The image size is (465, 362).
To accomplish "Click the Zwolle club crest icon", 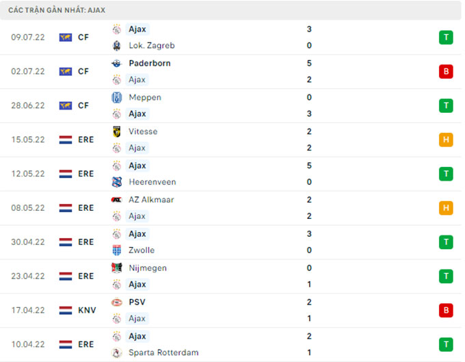I will [116, 250].
